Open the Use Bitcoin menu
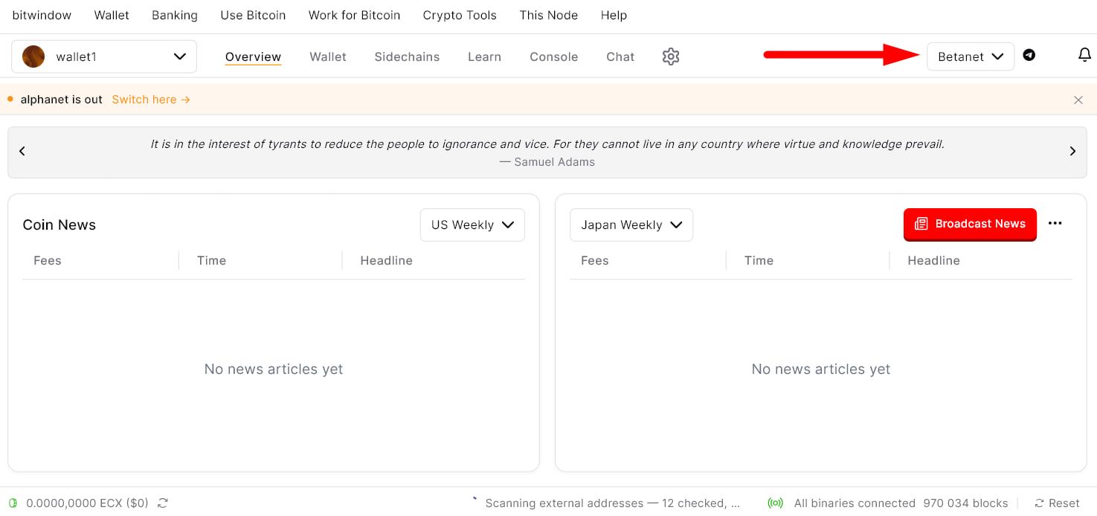This screenshot has width=1097, height=516. point(253,15)
